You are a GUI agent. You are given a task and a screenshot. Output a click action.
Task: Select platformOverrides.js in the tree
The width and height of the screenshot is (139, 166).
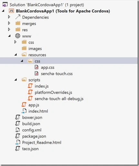54,92
